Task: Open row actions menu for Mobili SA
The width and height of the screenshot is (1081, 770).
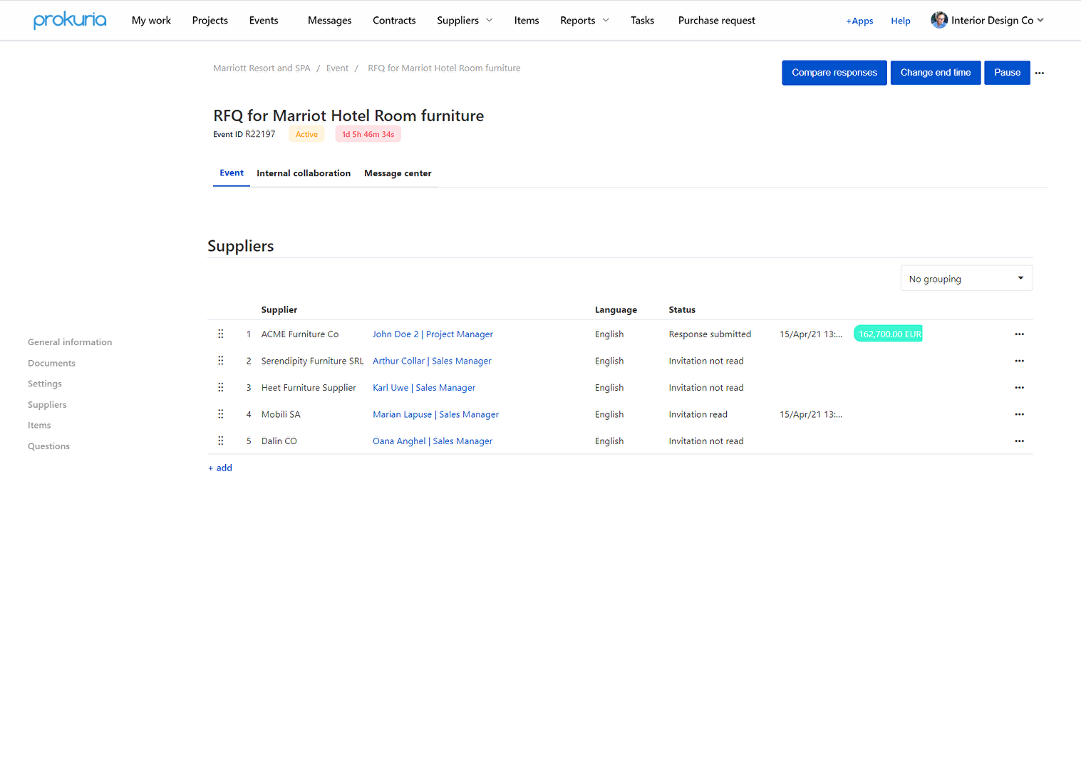Action: 1019,414
